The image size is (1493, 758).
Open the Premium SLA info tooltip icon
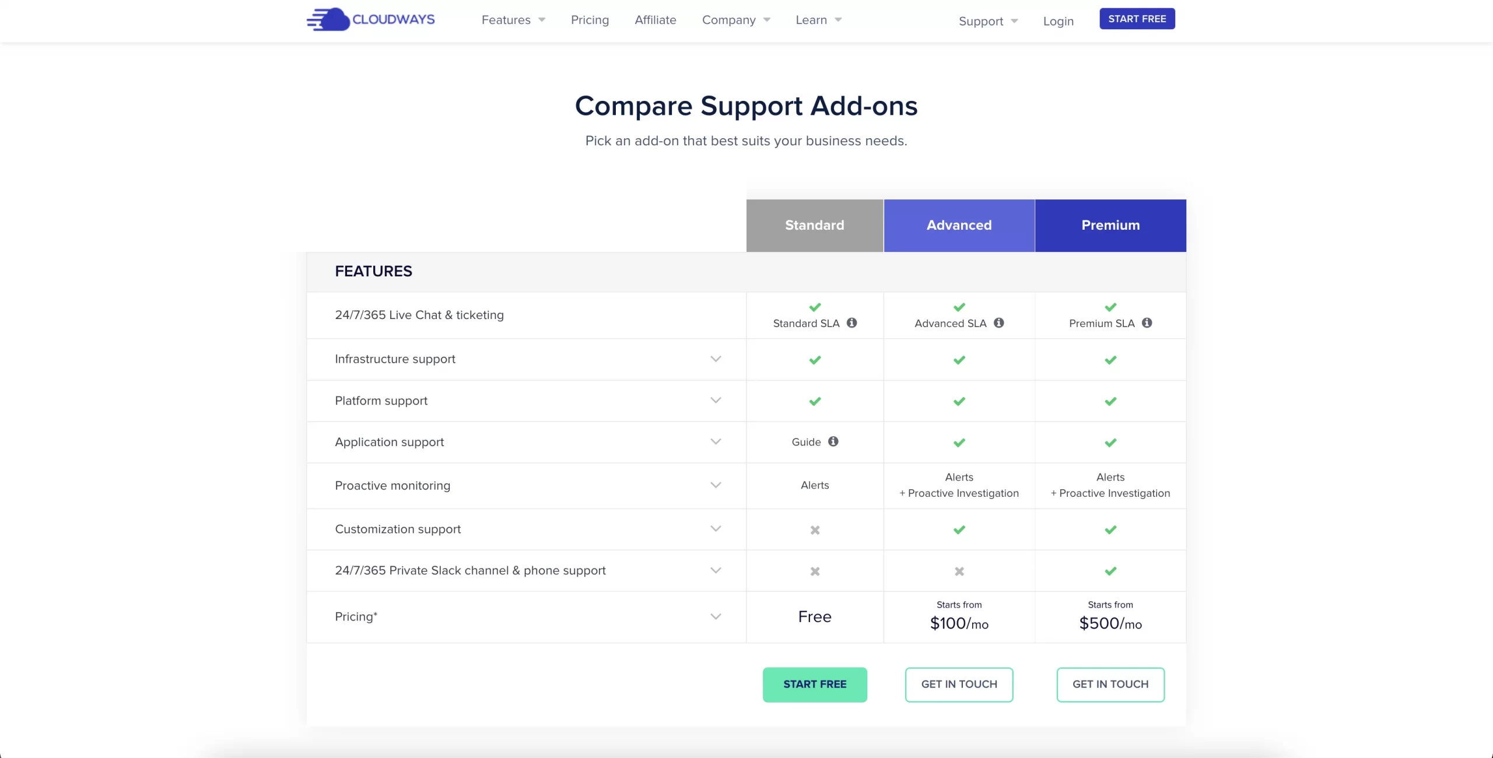point(1147,322)
